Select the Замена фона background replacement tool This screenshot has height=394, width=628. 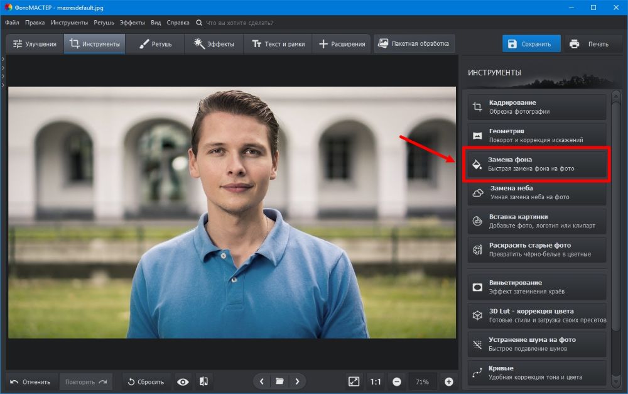537,164
